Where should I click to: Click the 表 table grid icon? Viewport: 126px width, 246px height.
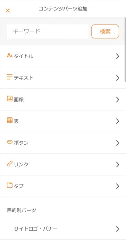tap(10, 120)
